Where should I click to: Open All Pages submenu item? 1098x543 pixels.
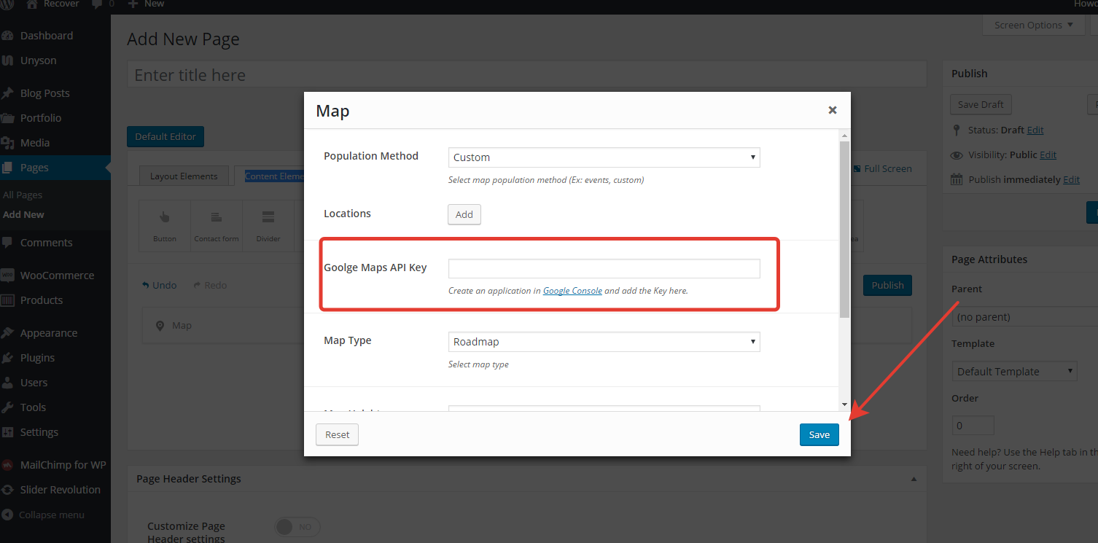coord(23,195)
